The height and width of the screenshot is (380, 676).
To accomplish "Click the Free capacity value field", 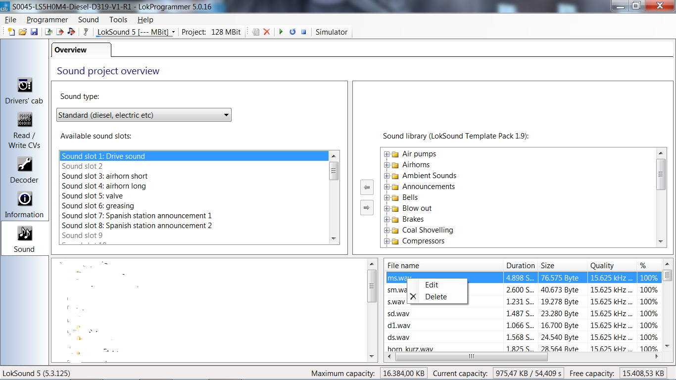I will click(643, 374).
